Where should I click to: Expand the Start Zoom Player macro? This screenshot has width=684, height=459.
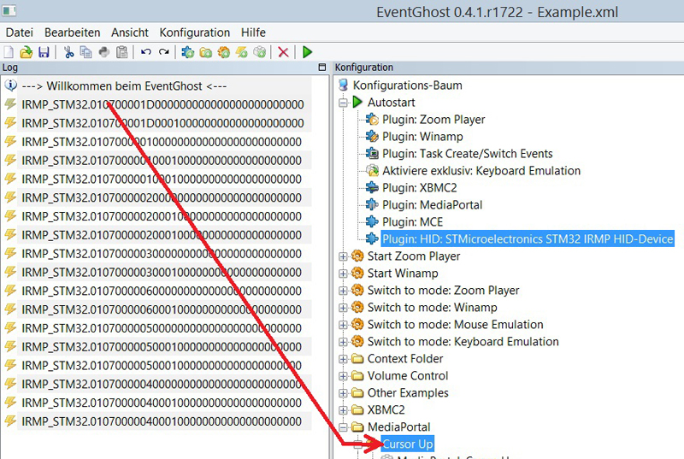[x=344, y=256]
